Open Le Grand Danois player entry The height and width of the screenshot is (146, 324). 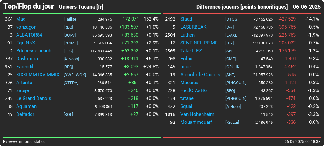tap(33, 99)
